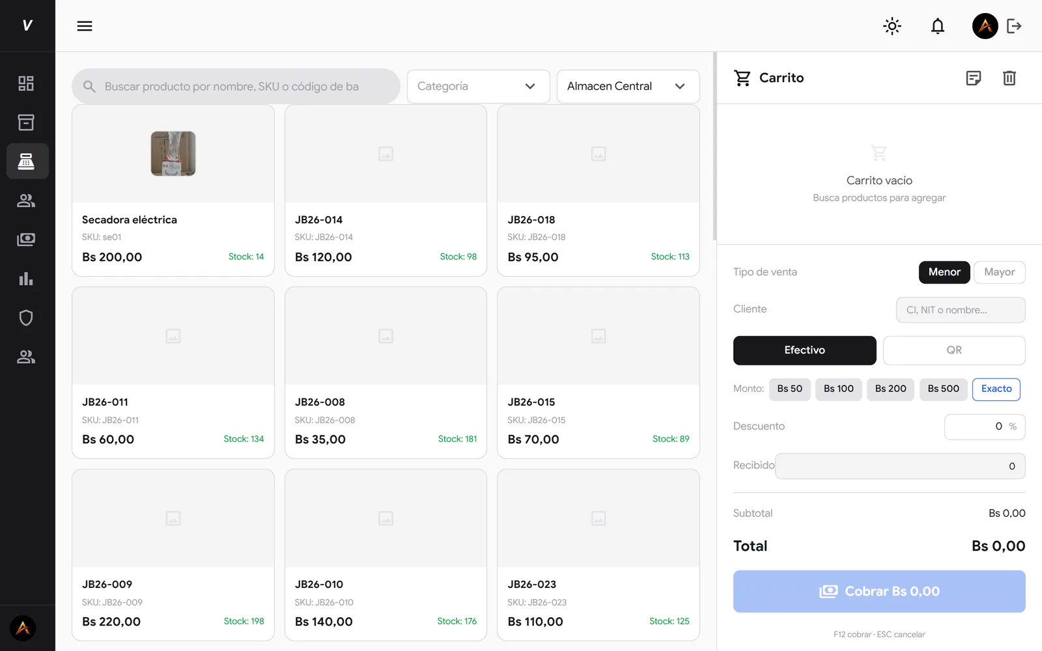
Task: Click the avatar at the sidebar bottom
Action: coord(23,628)
